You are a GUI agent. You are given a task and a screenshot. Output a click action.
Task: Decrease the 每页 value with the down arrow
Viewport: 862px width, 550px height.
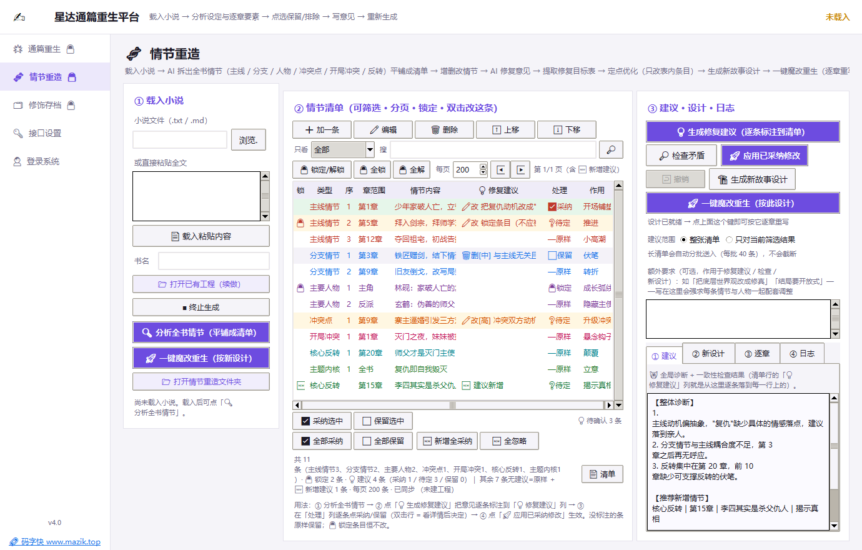[x=483, y=172]
